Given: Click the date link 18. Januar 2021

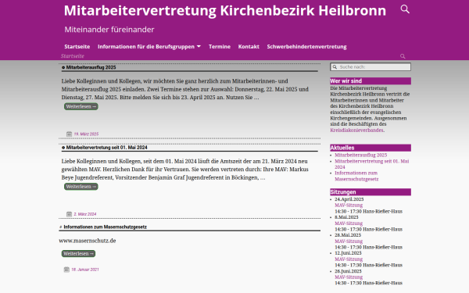Looking at the screenshot, I should pyautogui.click(x=85, y=270).
